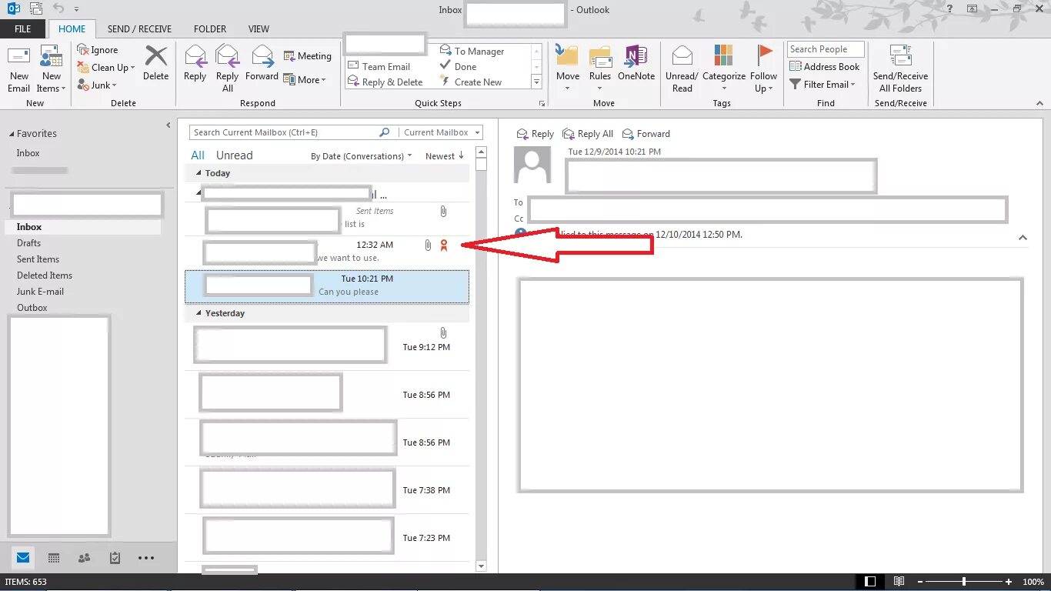Image resolution: width=1051 pixels, height=591 pixels.
Task: Open the Rules menu
Action: pyautogui.click(x=600, y=69)
